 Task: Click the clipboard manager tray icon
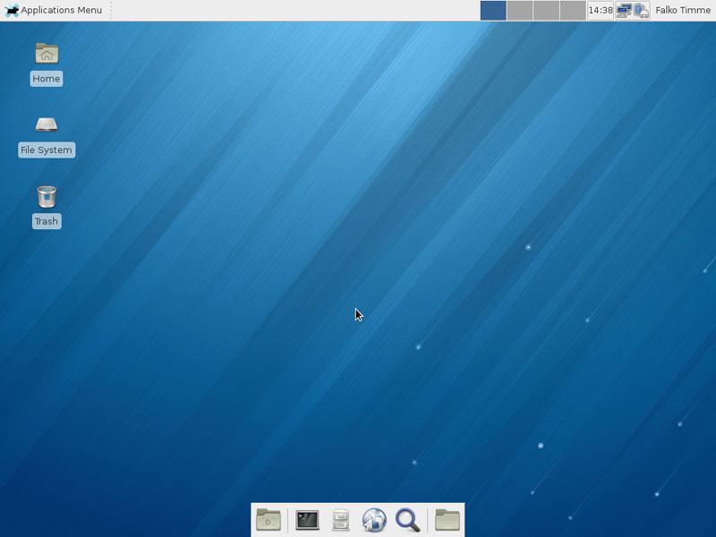[x=641, y=10]
